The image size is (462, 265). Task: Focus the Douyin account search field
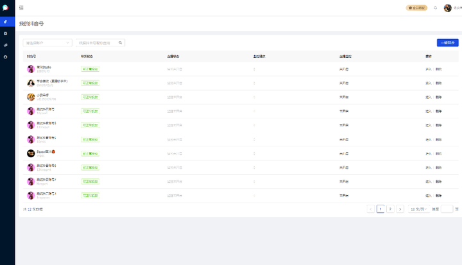pos(98,43)
